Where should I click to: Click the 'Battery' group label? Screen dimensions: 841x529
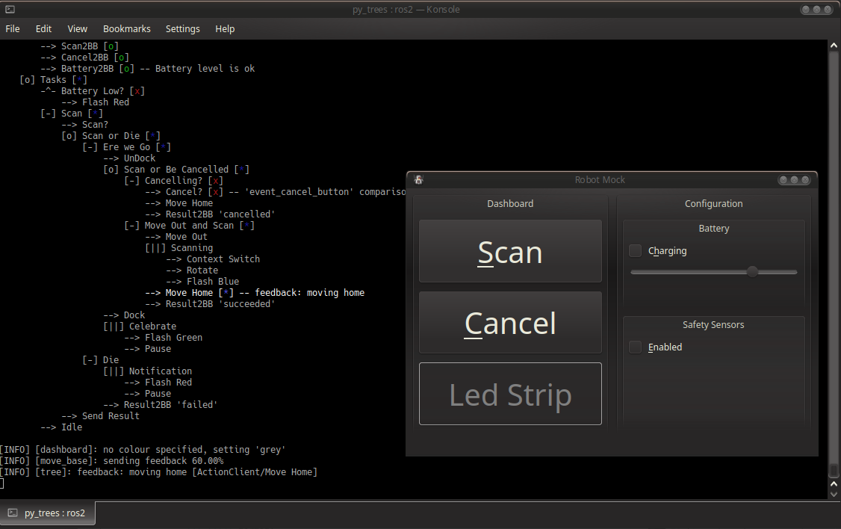(713, 228)
